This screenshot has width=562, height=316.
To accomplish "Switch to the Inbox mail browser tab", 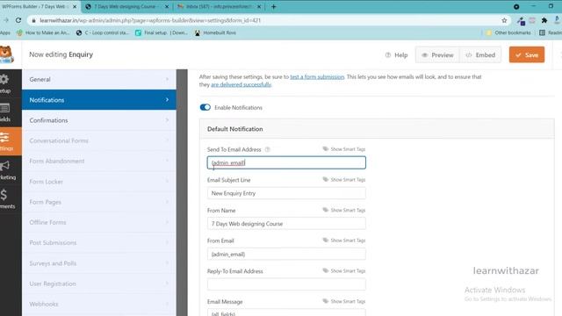I will point(219,6).
